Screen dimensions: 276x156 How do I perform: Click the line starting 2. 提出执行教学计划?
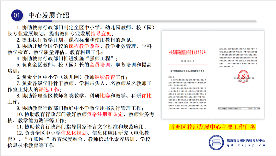(75, 40)
